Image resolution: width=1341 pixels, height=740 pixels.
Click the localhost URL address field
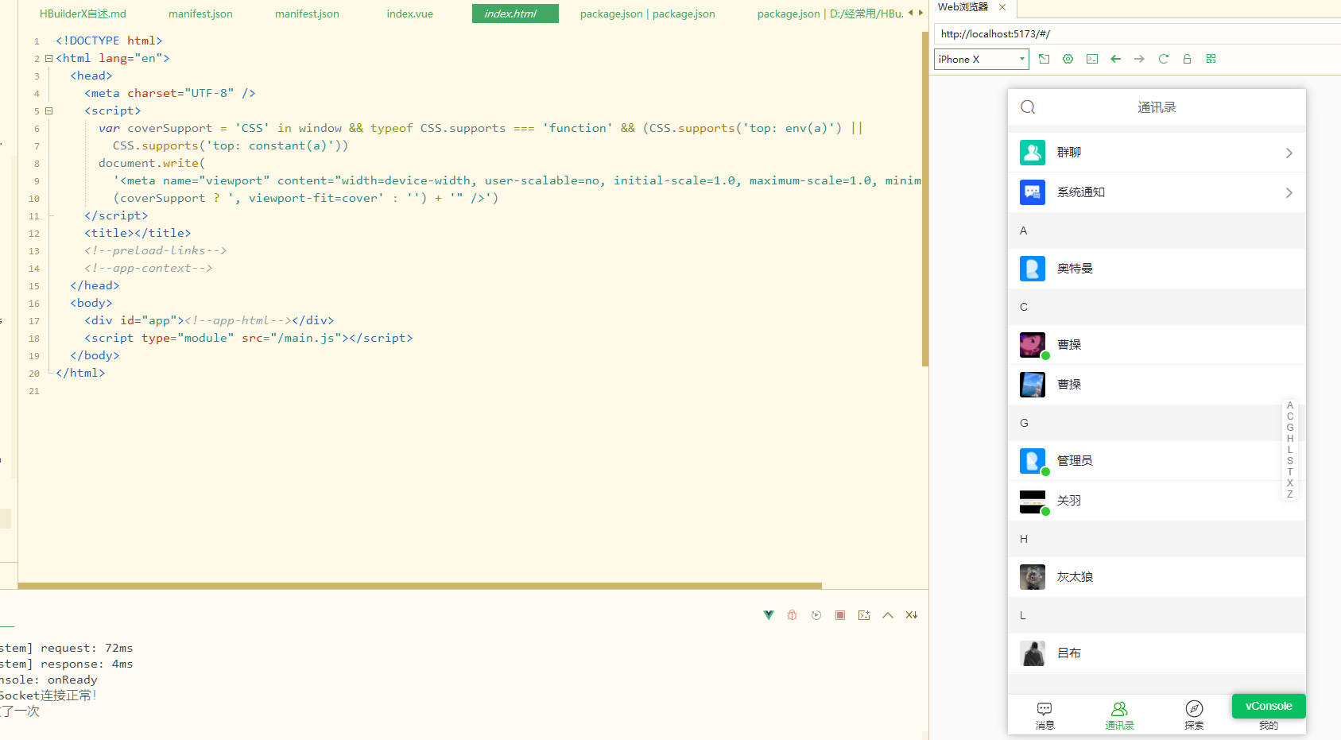[x=1138, y=34]
